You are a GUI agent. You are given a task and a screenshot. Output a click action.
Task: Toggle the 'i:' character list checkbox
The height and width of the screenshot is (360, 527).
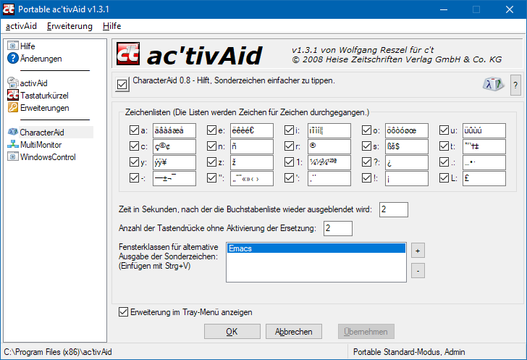click(x=289, y=130)
